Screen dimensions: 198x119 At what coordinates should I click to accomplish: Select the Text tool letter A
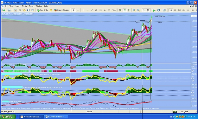point(105,10)
